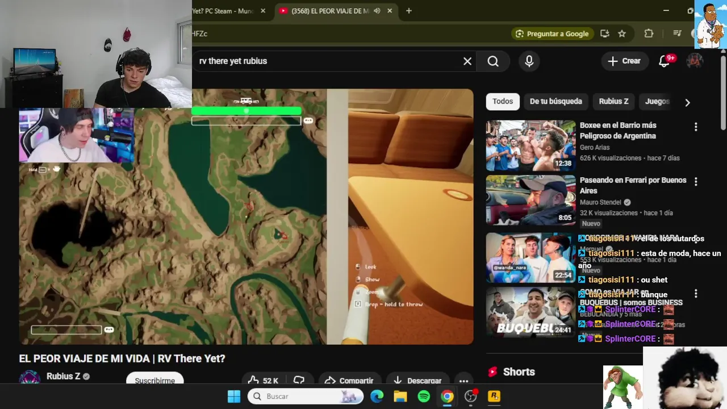727x409 pixels.
Task: Click the Compartir button
Action: 349,381
